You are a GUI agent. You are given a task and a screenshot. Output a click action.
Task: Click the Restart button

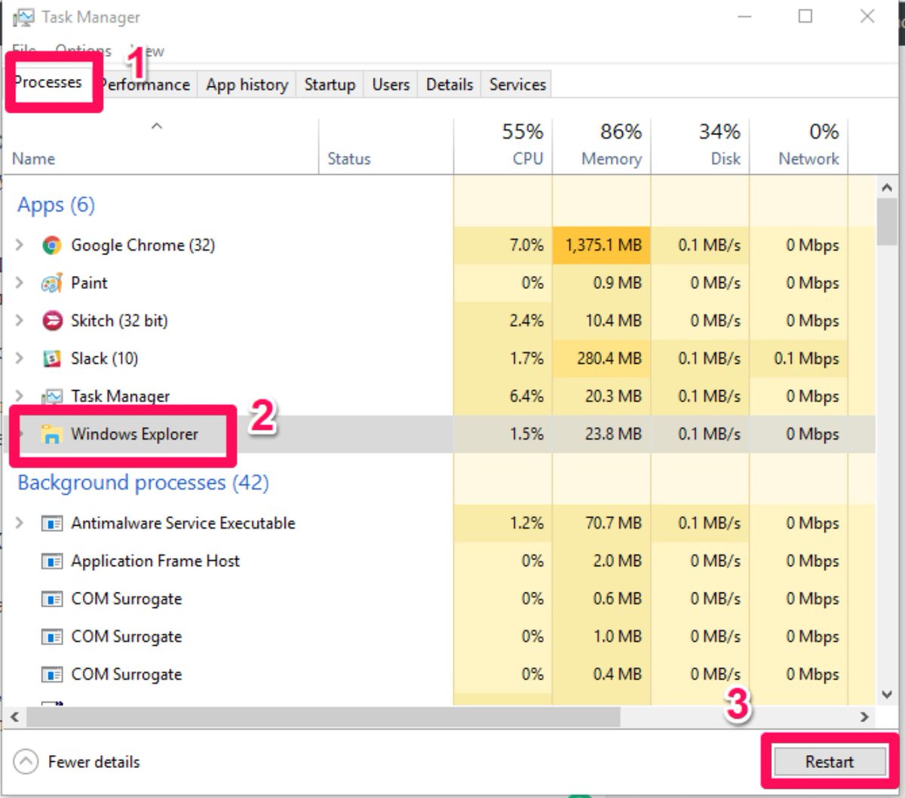(x=830, y=762)
